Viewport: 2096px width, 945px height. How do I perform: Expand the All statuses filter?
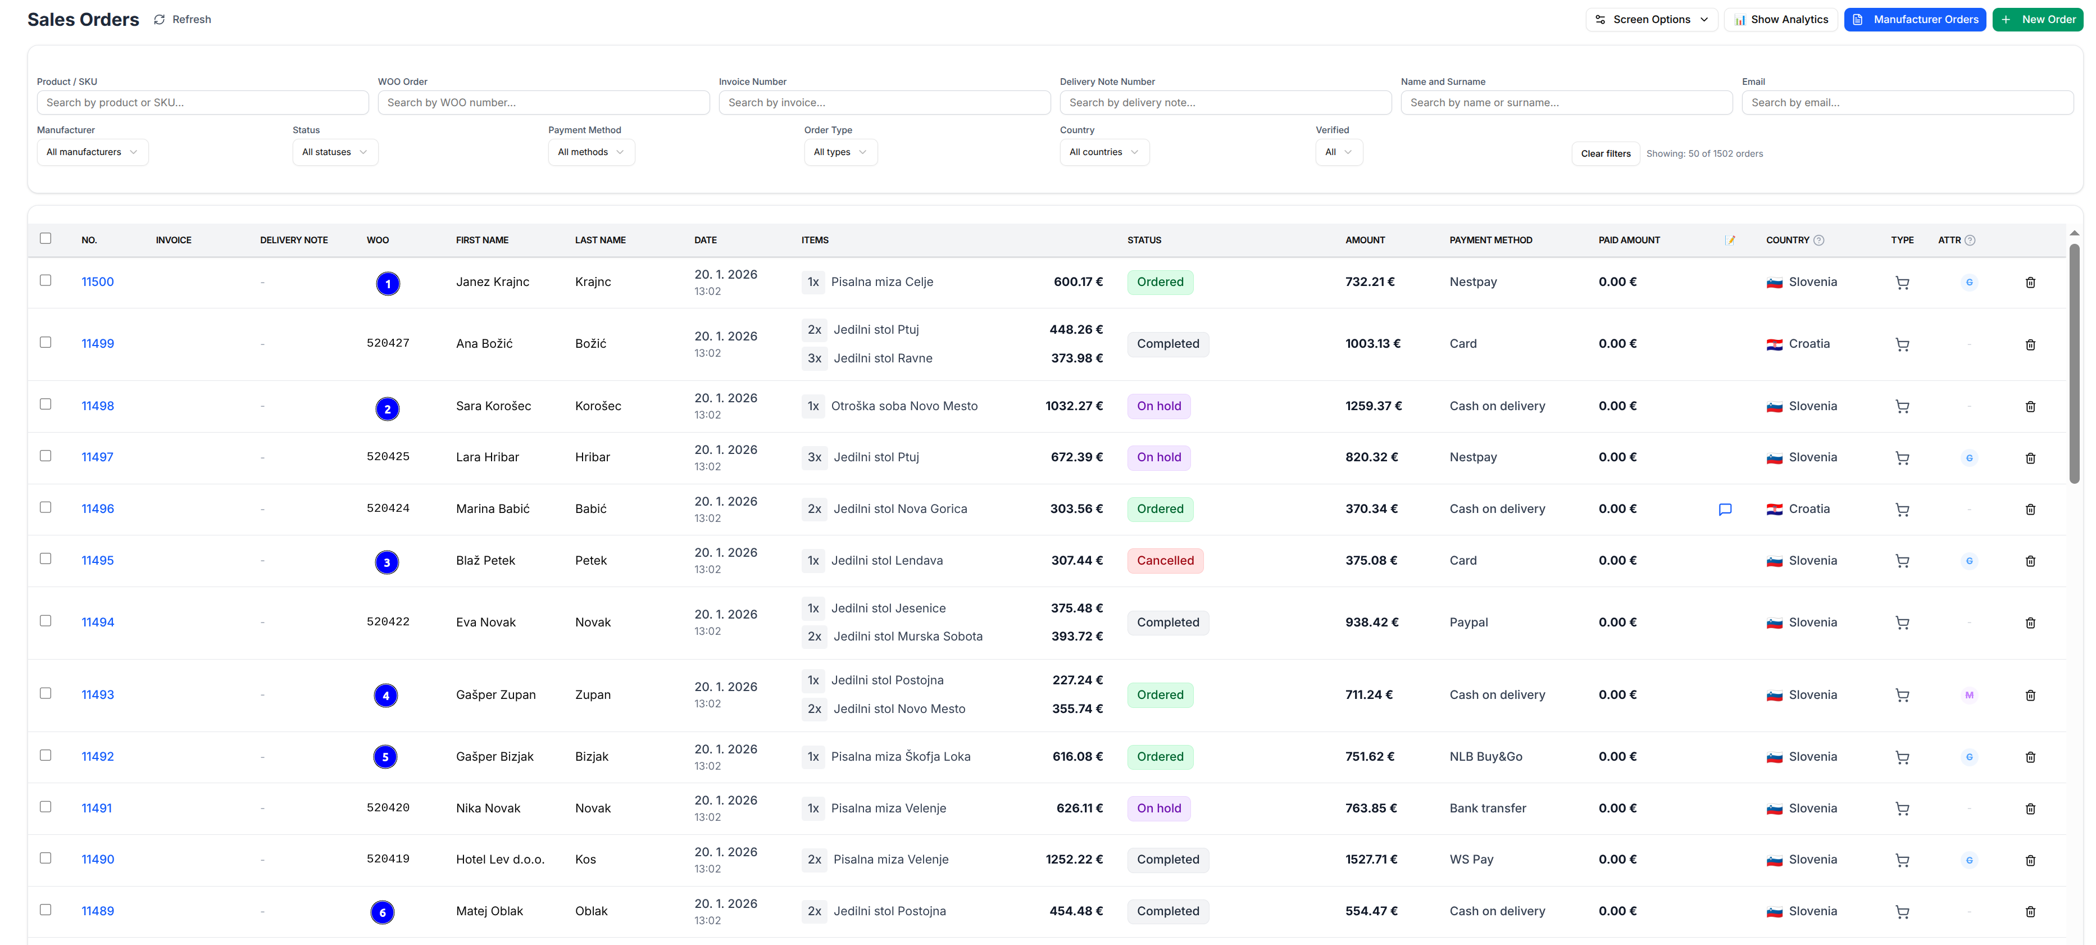click(334, 152)
